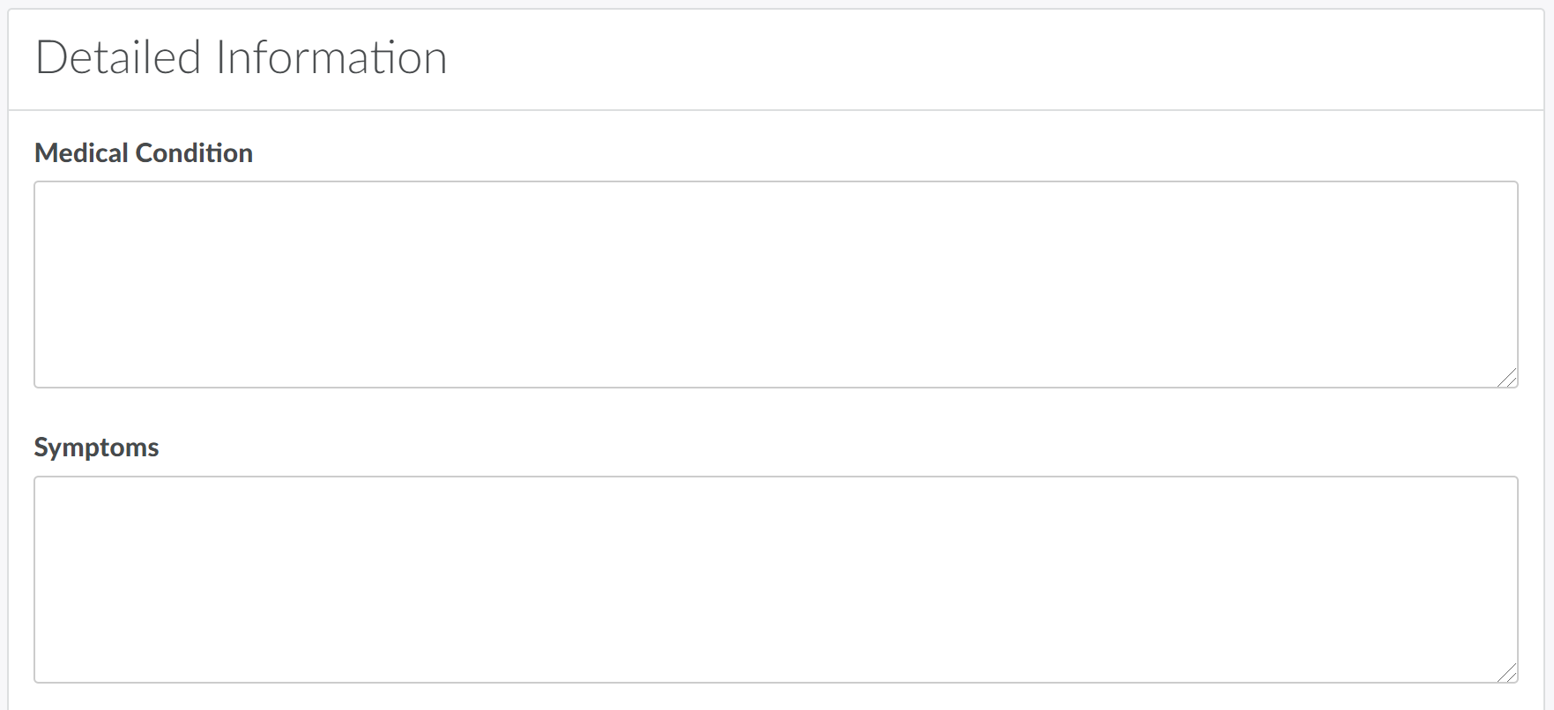Place the cursor in the Medical Condition box
Viewport: 1554px width, 710px height.
[776, 284]
